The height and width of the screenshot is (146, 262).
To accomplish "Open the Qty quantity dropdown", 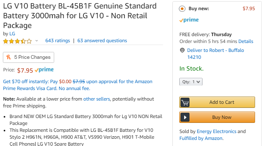I will click(x=191, y=82).
